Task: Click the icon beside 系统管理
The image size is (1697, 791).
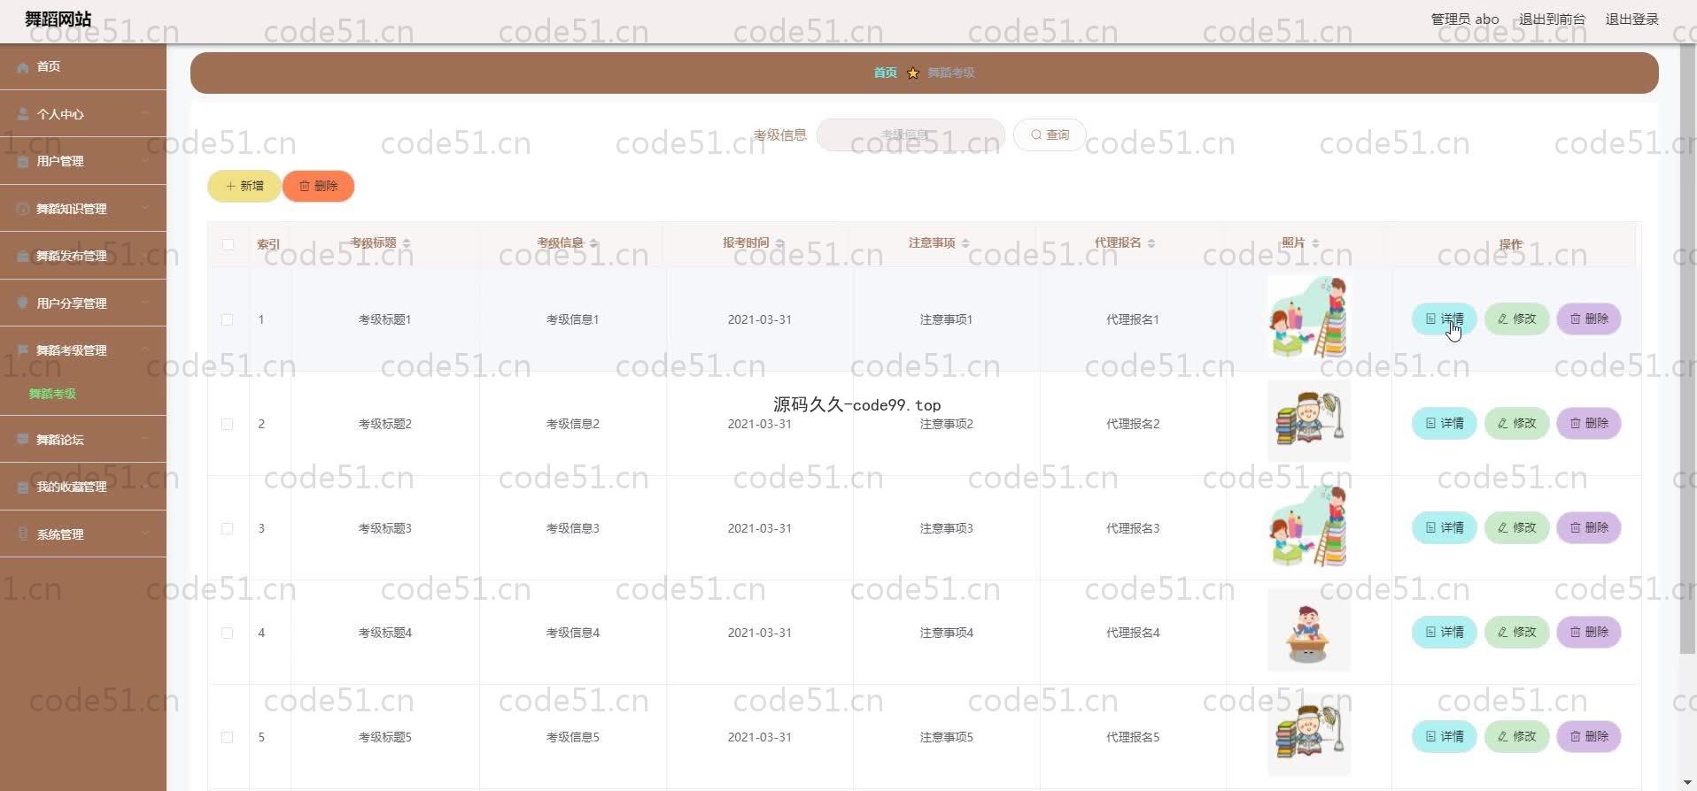Action: click(23, 534)
